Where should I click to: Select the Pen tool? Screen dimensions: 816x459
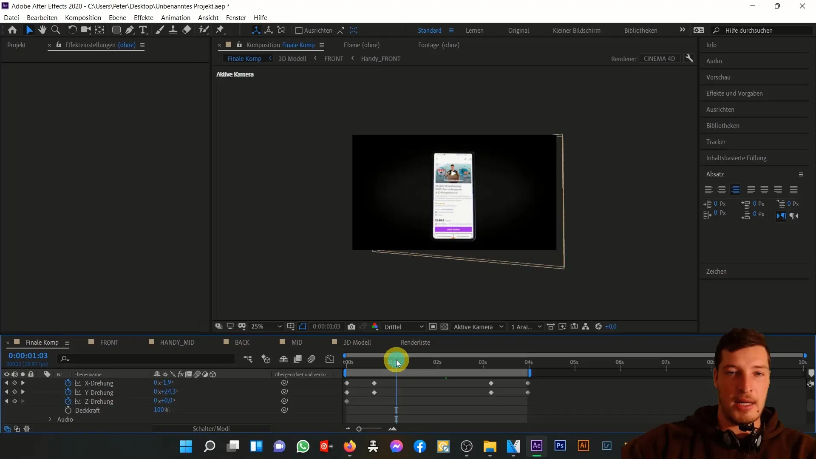130,30
